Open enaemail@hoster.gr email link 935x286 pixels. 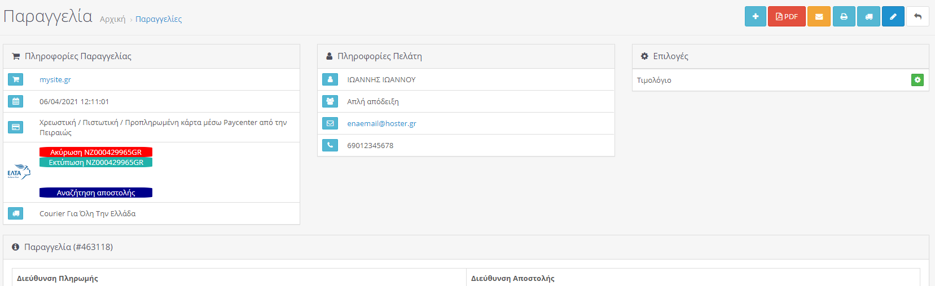(x=381, y=123)
